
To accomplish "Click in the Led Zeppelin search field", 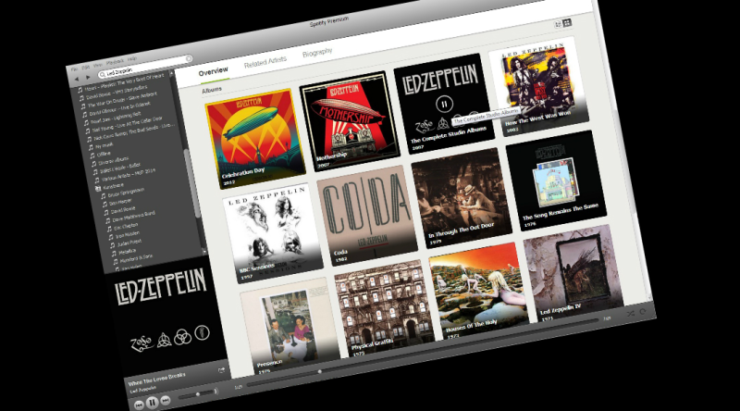I will click(144, 67).
